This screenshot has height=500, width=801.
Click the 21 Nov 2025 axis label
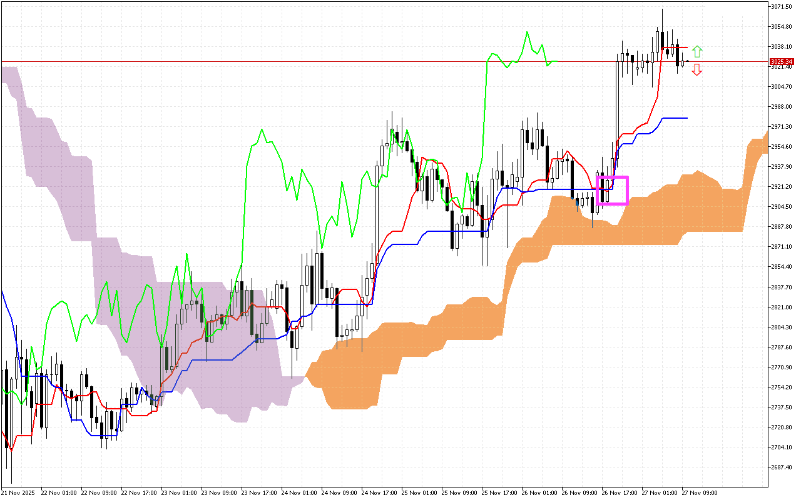18,492
